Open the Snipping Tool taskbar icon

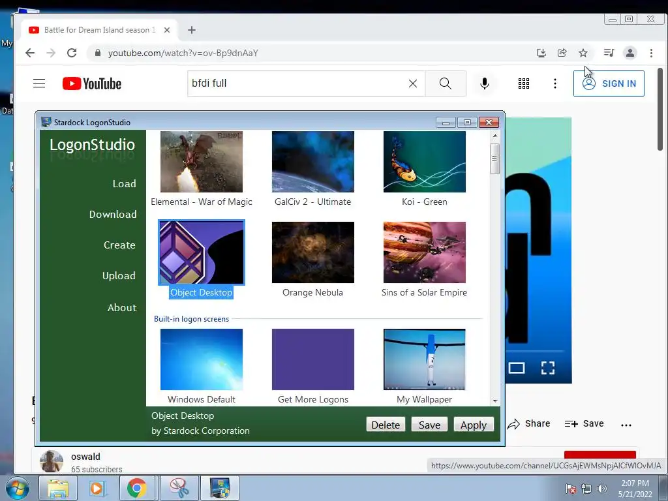point(179,488)
